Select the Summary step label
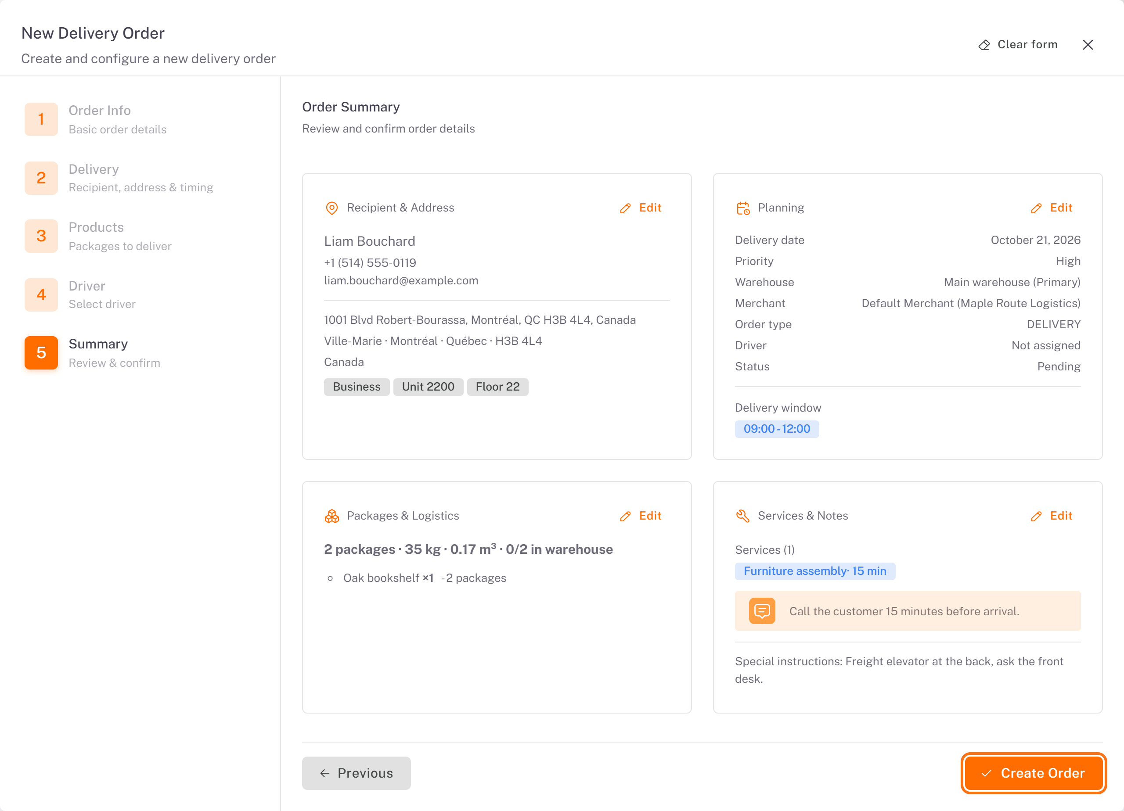The height and width of the screenshot is (811, 1124). [98, 344]
